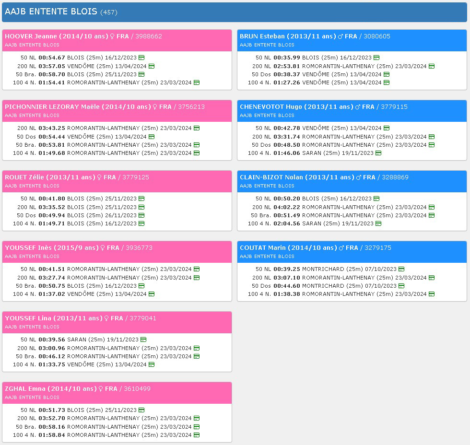
Task: Open result icon for Hoover Jeanne 50 NL
Action: point(141,58)
